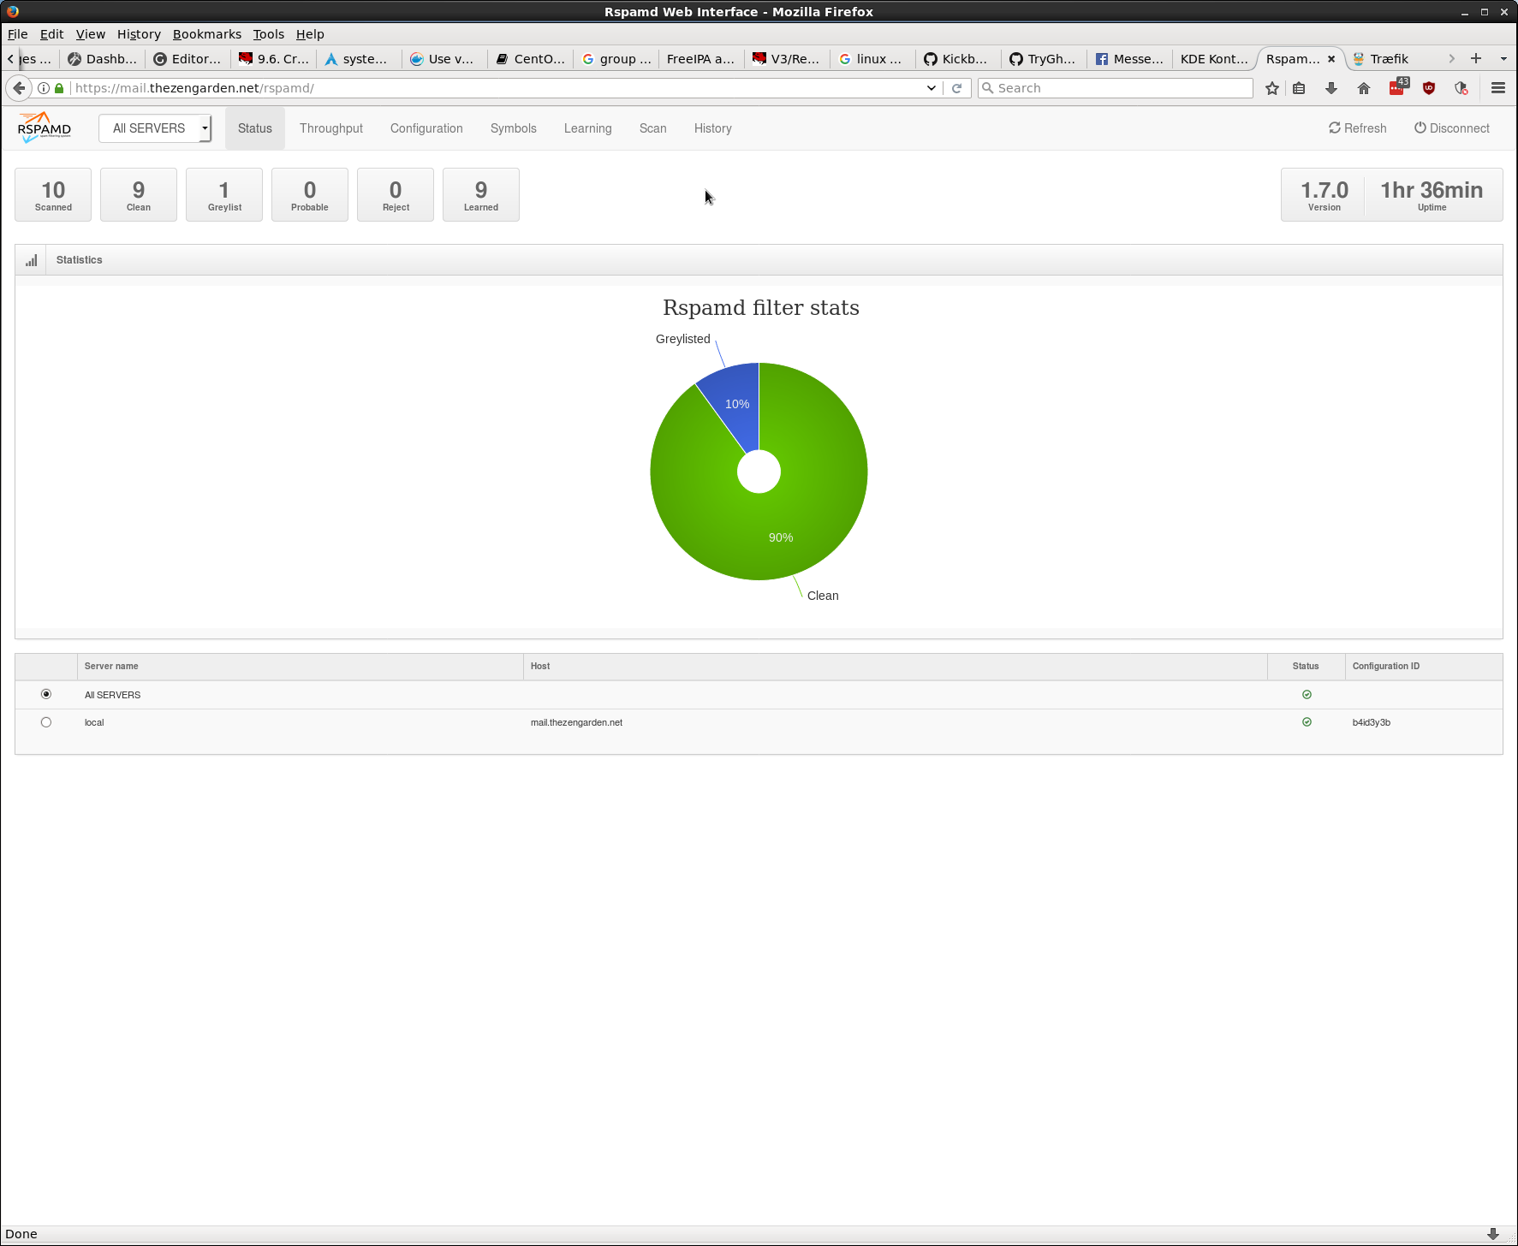Viewport: 1518px width, 1246px height.
Task: Click the site information icon
Action: pos(44,88)
